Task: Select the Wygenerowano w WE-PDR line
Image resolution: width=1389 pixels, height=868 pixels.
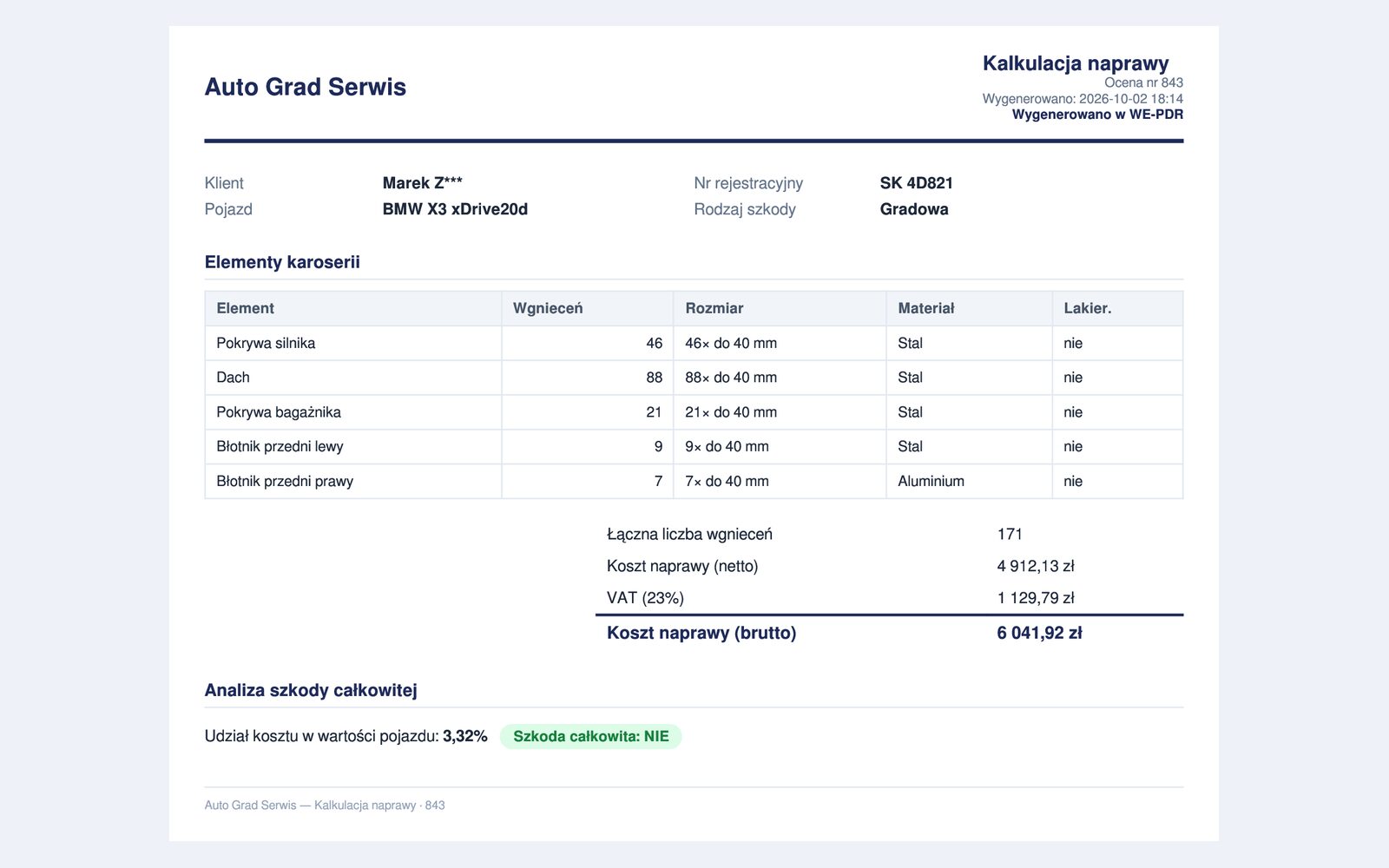Action: [1097, 115]
